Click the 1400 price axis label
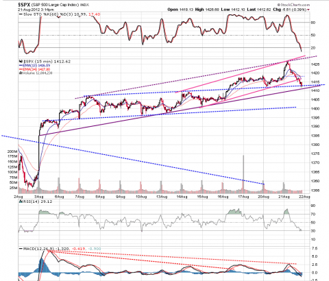Image resolution: width=329 pixels, height=281 pixels. (x=315, y=109)
